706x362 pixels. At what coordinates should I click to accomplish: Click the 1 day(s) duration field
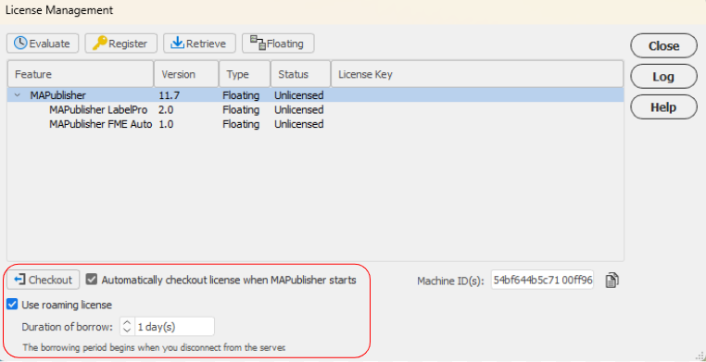(174, 327)
